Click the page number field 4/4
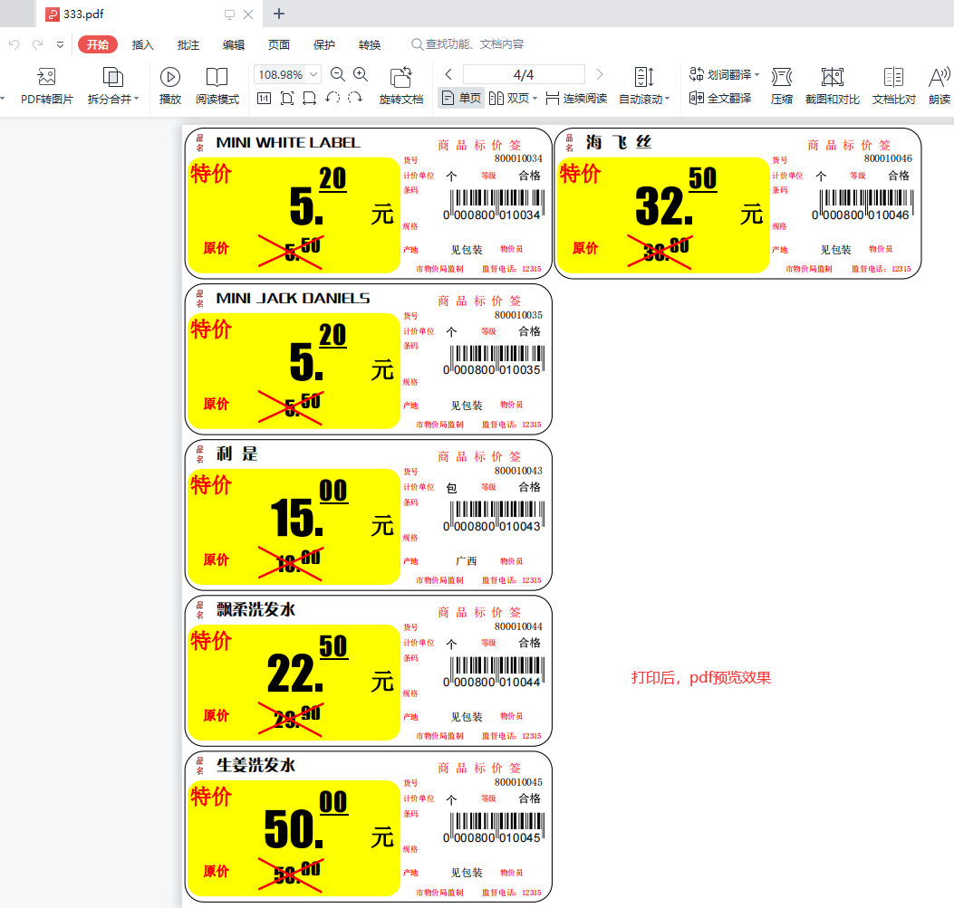The width and height of the screenshot is (954, 908). (x=524, y=75)
